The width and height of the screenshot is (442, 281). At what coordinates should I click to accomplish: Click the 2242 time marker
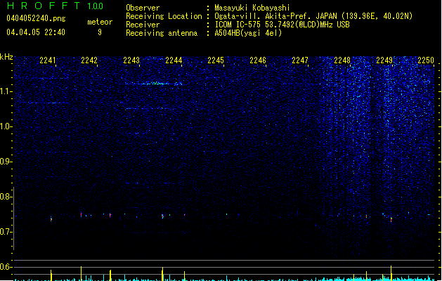click(89, 60)
